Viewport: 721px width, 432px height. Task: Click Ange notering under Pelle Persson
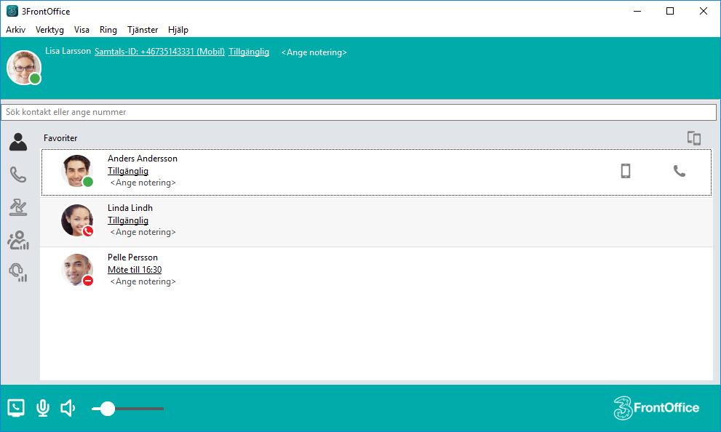pos(143,281)
